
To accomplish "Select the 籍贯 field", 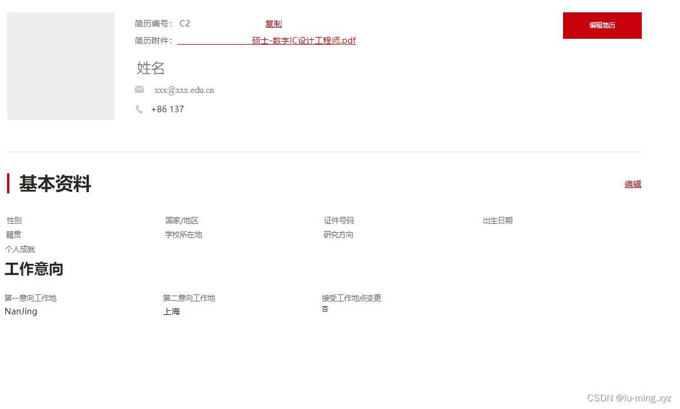I will (x=14, y=234).
